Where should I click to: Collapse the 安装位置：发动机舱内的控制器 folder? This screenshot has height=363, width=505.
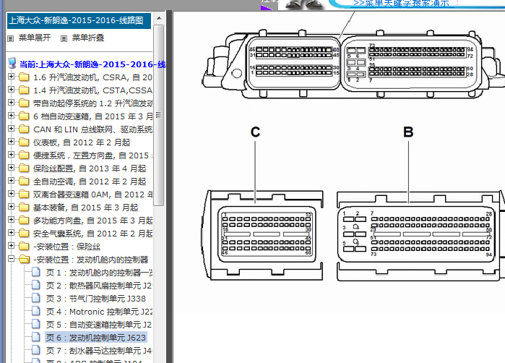[12, 259]
